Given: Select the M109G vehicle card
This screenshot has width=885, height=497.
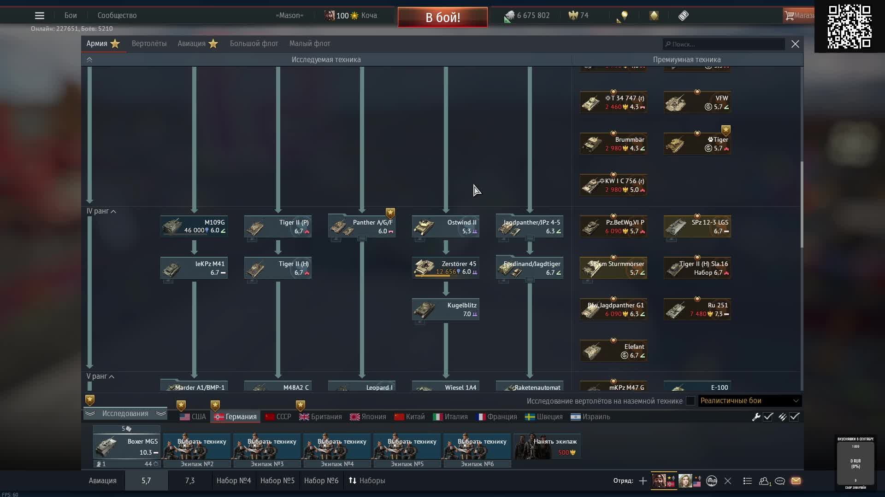Looking at the screenshot, I should pos(194,227).
